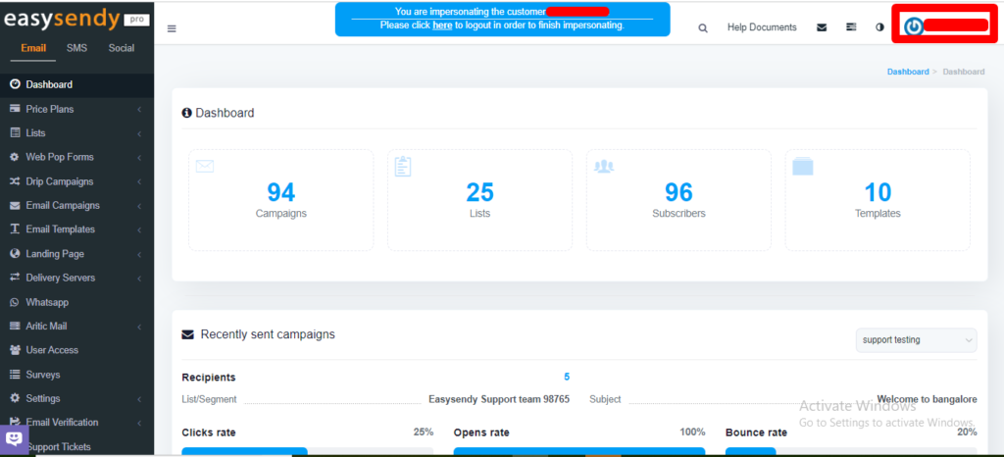The image size is (1004, 457).
Task: Click the Clicks rate progress bar
Action: 307,451
